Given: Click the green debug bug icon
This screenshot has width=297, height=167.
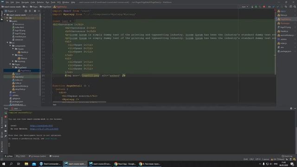Looking at the screenshot, I should [x=256, y=6].
